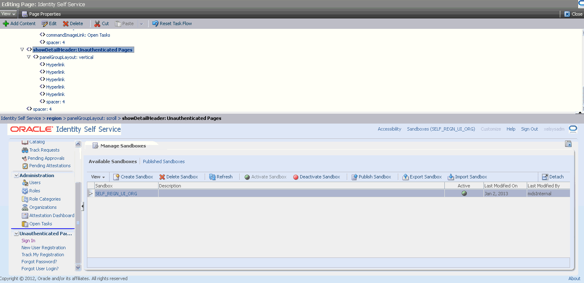Collapse Unauthenticated Pages sidebar section
This screenshot has height=283, width=584.
coord(16,234)
